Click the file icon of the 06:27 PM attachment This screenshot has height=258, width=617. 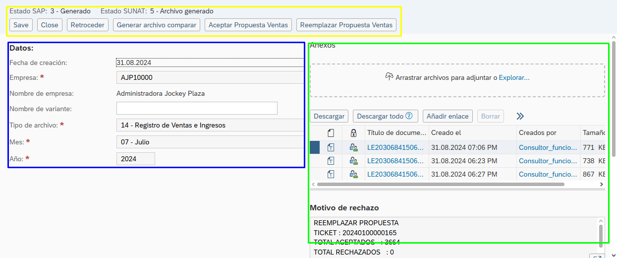click(331, 174)
